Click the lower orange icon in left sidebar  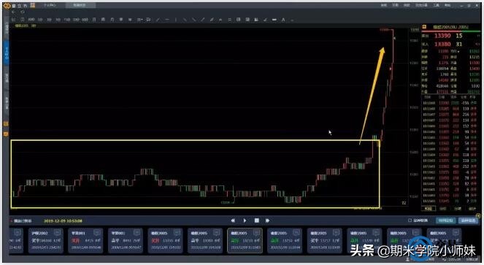point(6,134)
